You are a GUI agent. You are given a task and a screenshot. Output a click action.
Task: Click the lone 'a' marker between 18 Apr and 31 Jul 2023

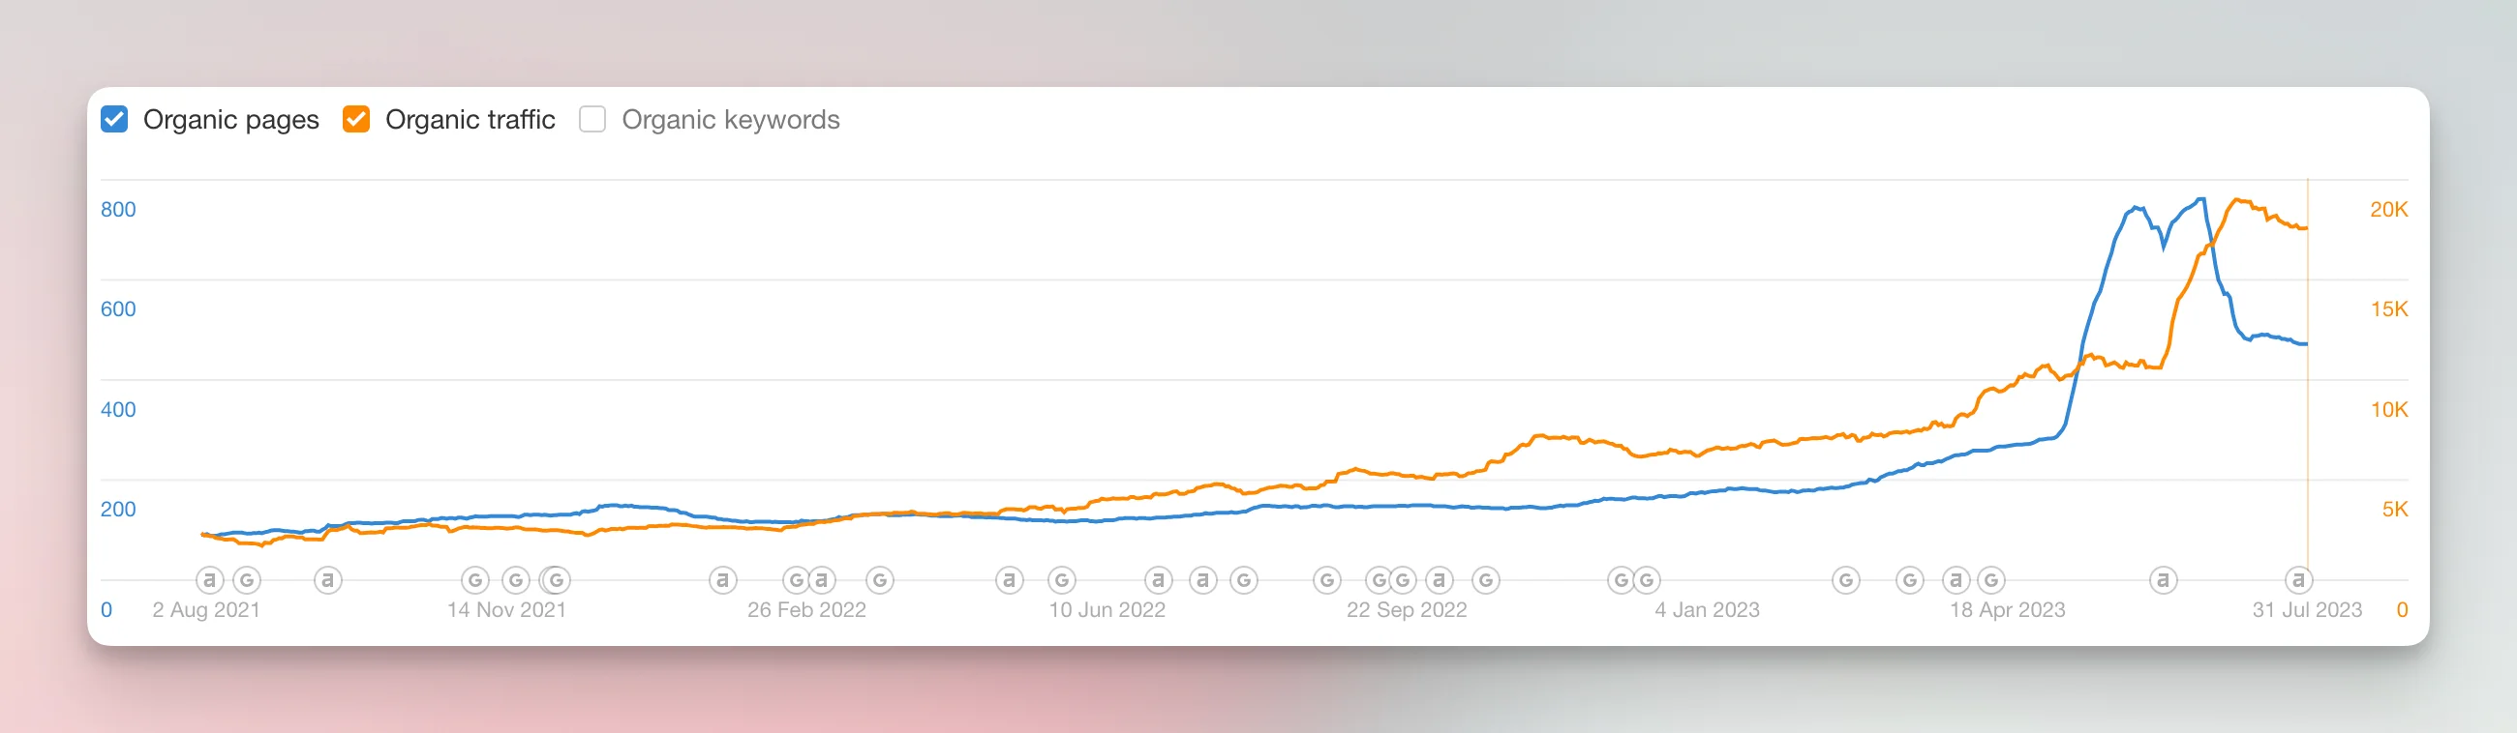tap(2164, 580)
